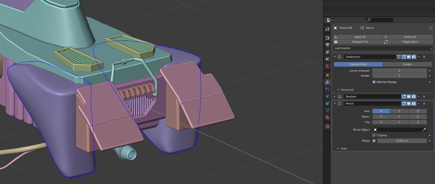Screen dimensions: 435x184
Task: Toggle Subdivision edit mode display
Action: click(404, 57)
